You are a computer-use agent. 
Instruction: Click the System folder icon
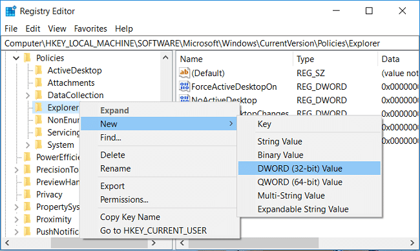pyautogui.click(x=39, y=145)
